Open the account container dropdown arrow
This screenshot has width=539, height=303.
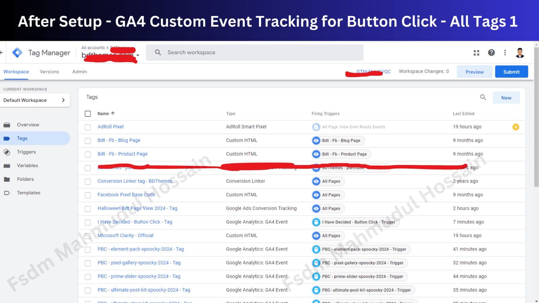click(x=138, y=55)
